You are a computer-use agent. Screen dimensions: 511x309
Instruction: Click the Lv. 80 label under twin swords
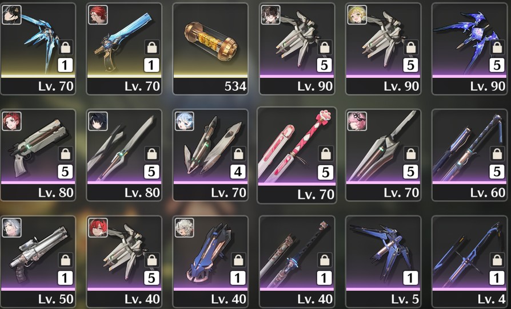pos(142,192)
